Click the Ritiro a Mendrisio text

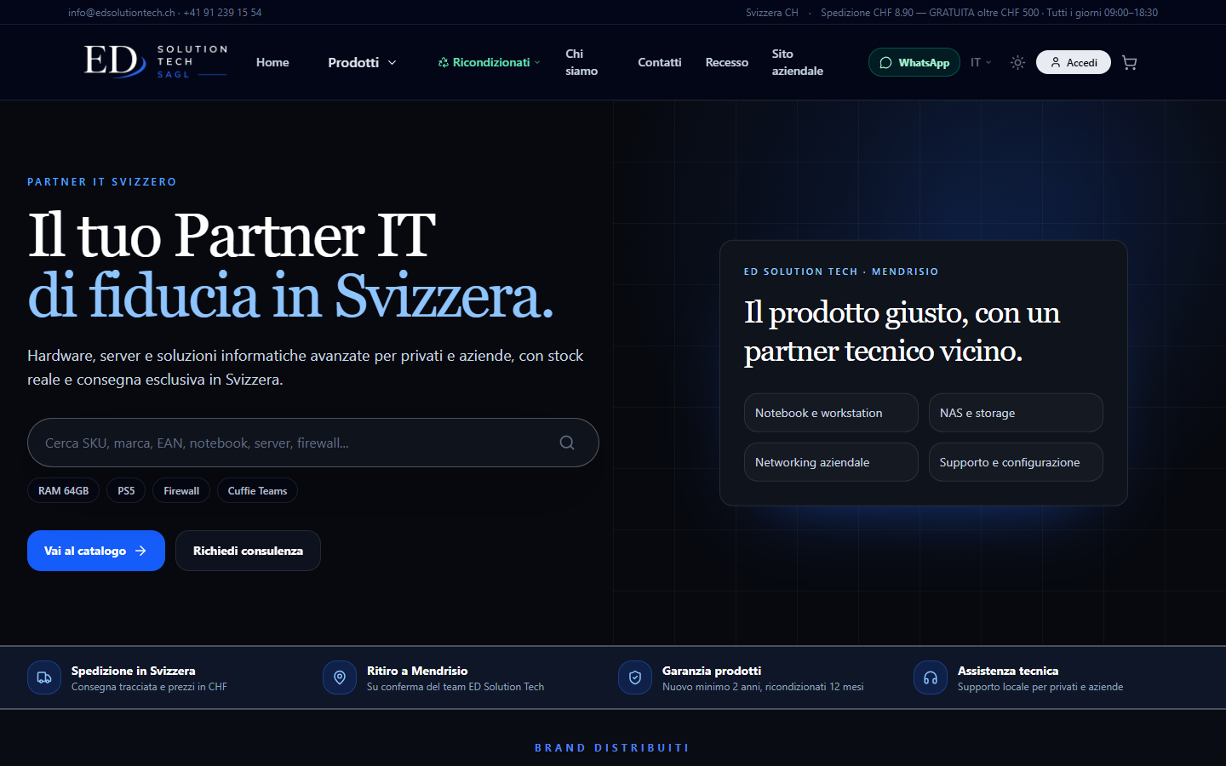pyautogui.click(x=417, y=671)
